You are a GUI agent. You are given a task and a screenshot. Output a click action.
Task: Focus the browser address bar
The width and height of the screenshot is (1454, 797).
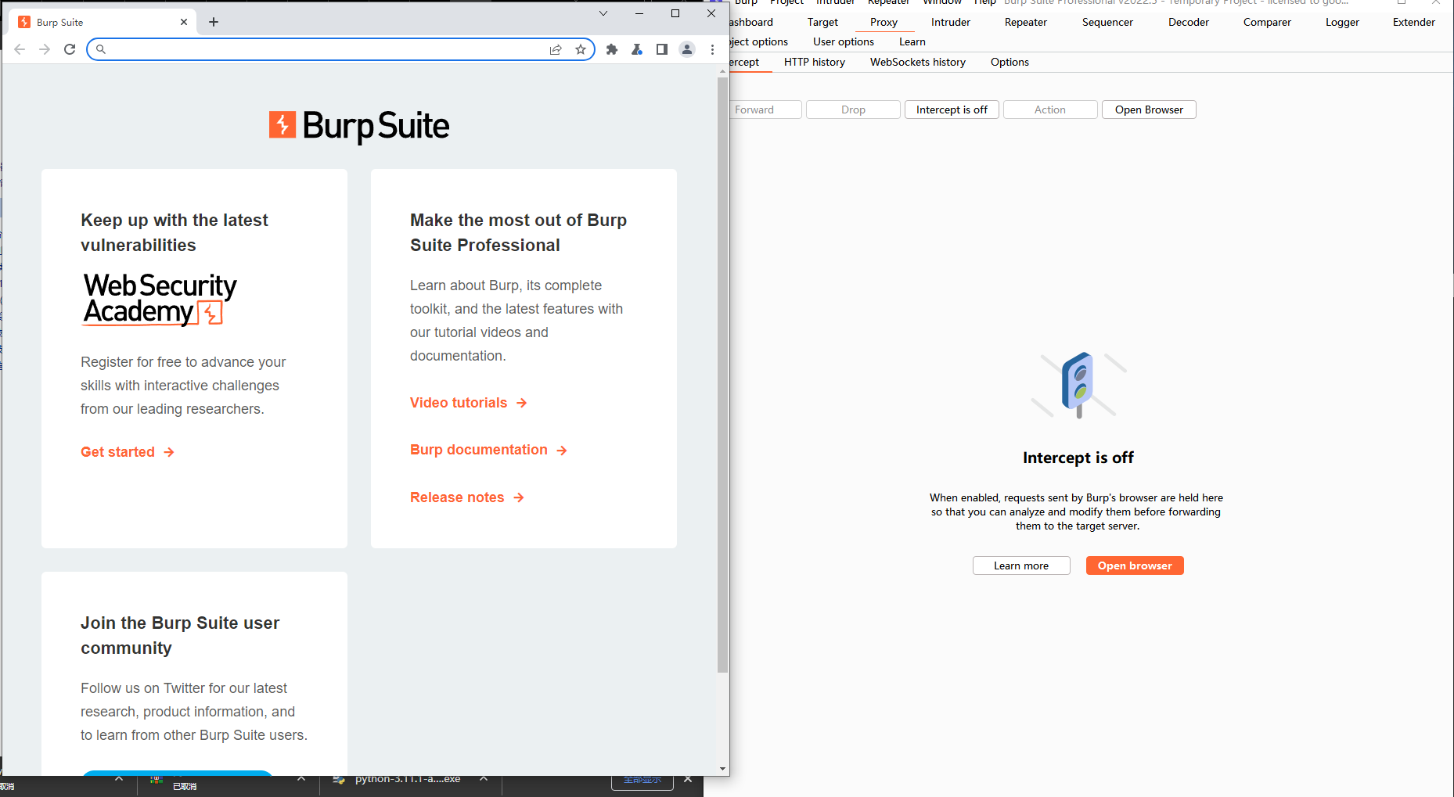pyautogui.click(x=340, y=49)
